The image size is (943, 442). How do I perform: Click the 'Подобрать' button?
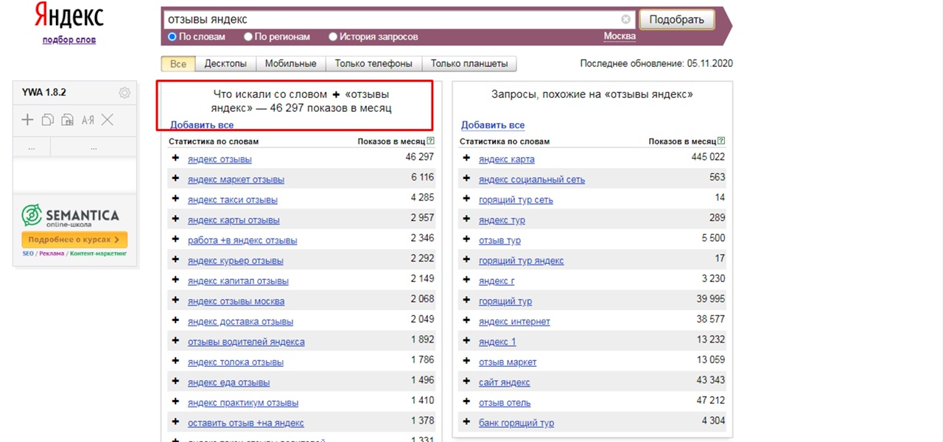676,20
